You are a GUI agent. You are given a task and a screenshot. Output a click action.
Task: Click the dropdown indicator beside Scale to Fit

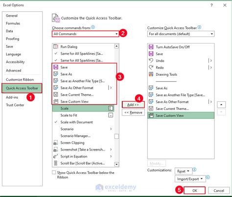click(x=111, y=115)
